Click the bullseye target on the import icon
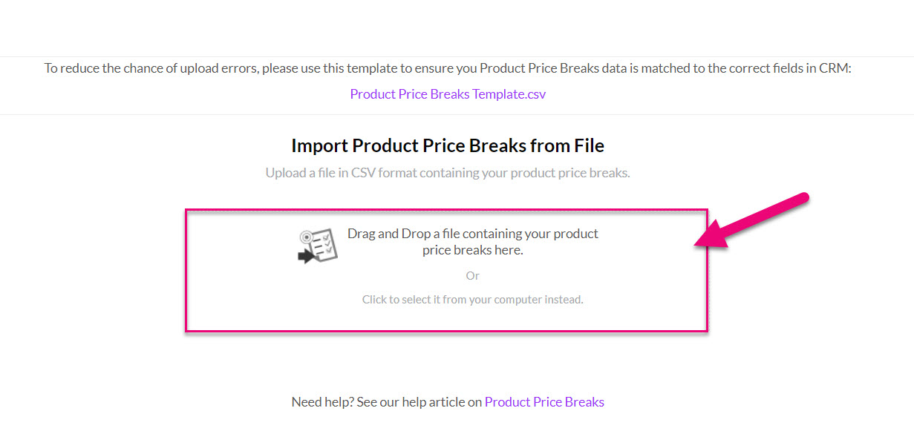This screenshot has height=434, width=914. [306, 238]
